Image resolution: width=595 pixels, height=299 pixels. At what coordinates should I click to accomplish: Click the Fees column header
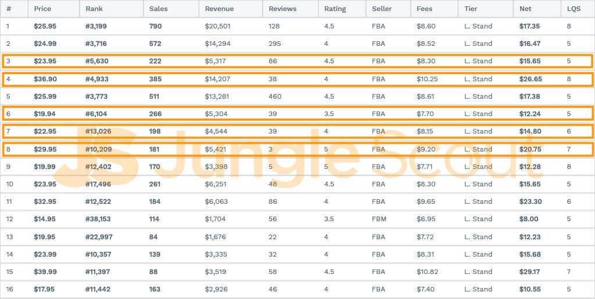[425, 9]
